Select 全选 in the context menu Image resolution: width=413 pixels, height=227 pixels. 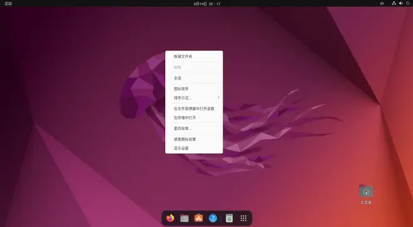point(194,78)
